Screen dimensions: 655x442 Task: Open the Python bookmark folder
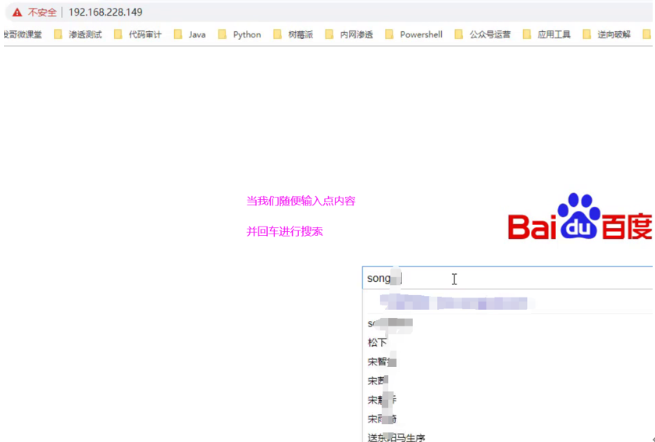(x=240, y=34)
